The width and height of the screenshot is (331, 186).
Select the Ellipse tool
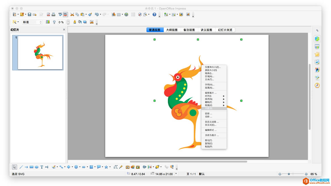tap(36, 167)
